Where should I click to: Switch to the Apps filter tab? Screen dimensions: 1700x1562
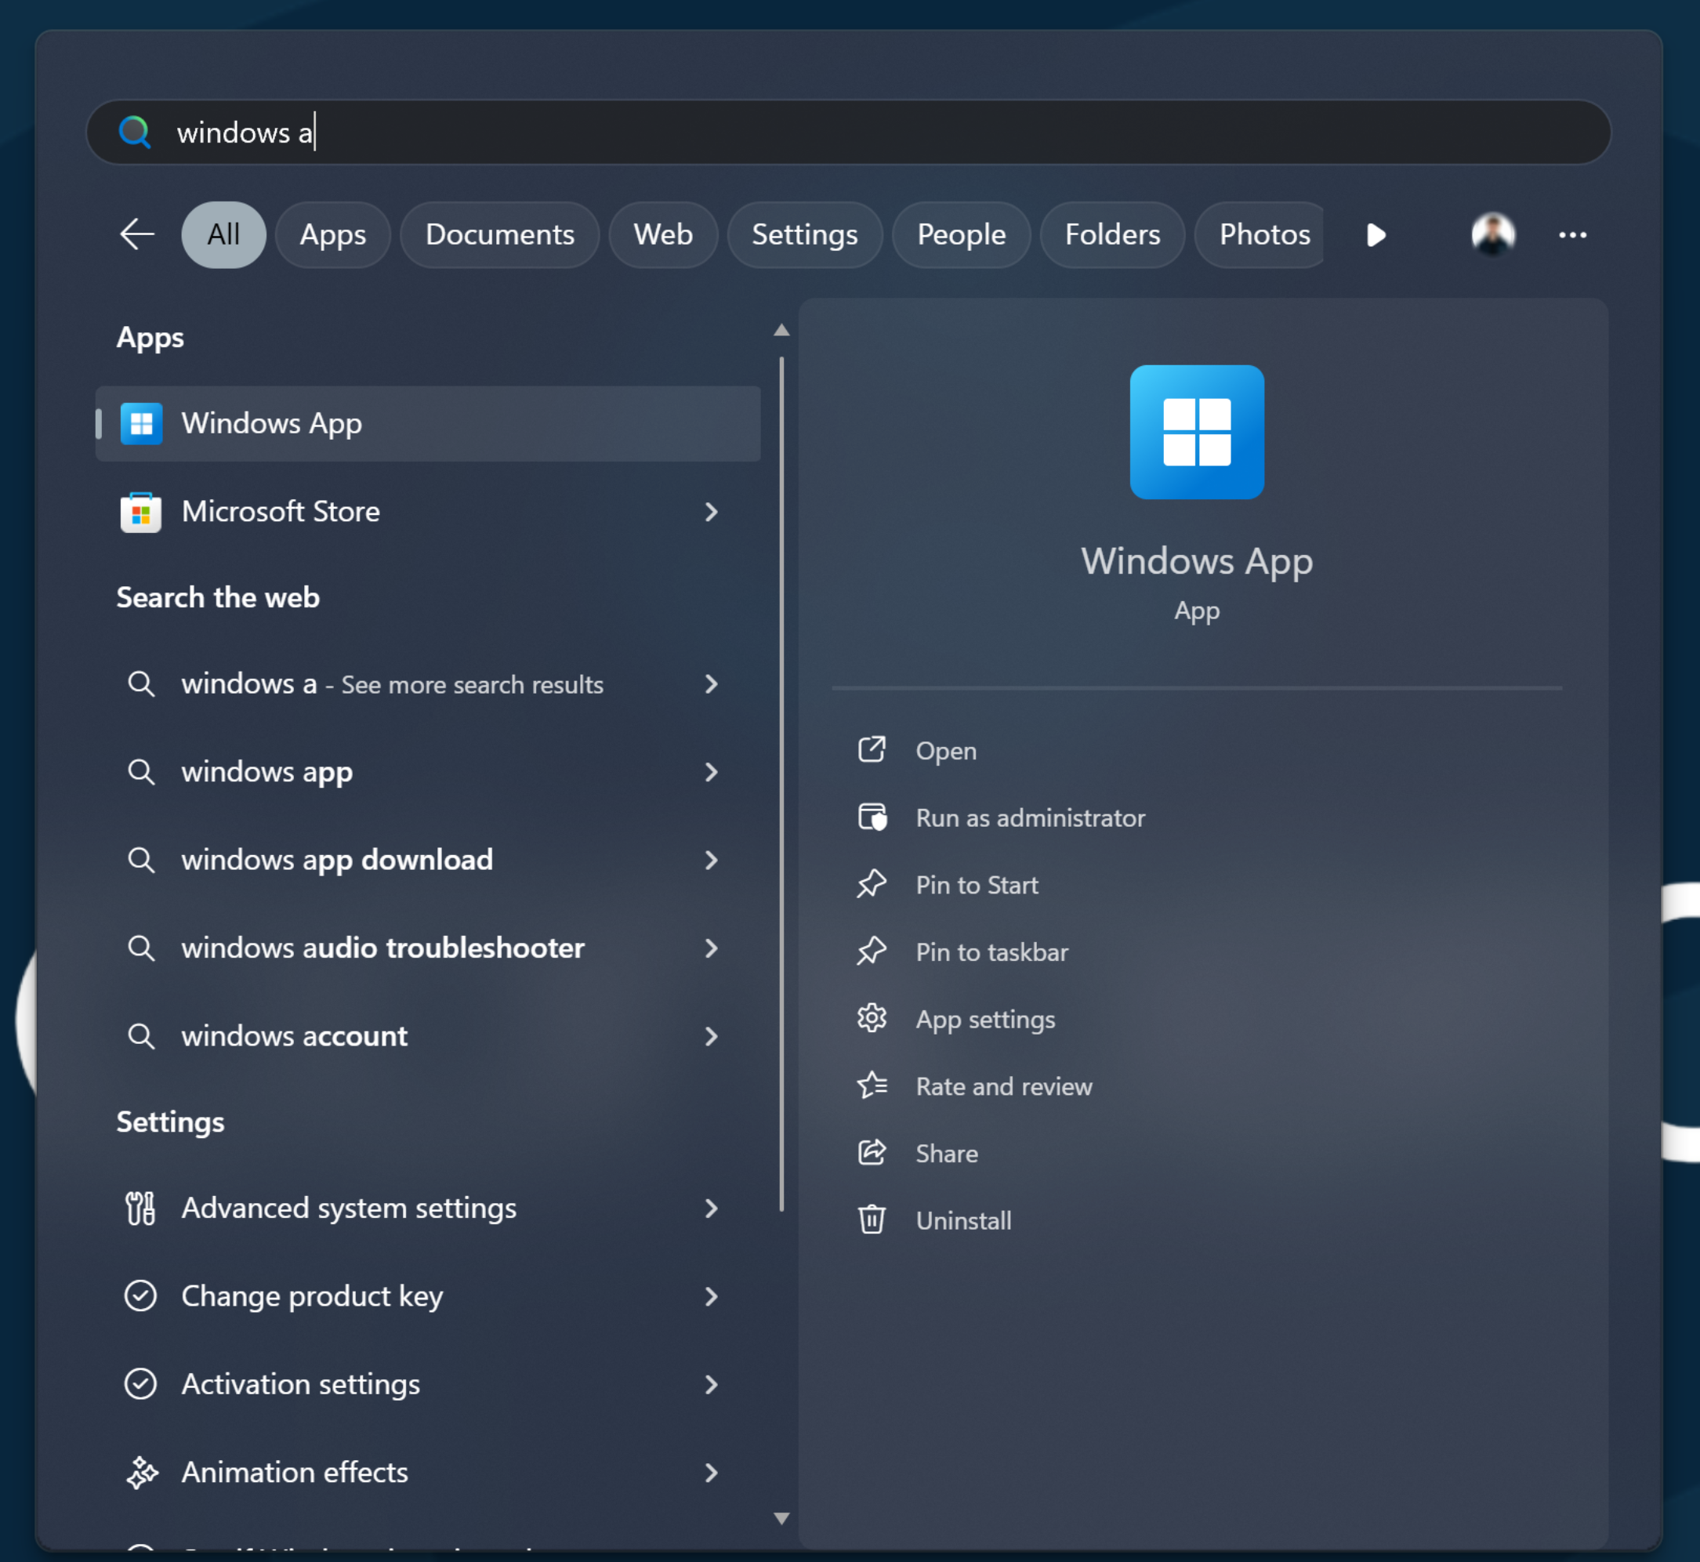coord(332,234)
